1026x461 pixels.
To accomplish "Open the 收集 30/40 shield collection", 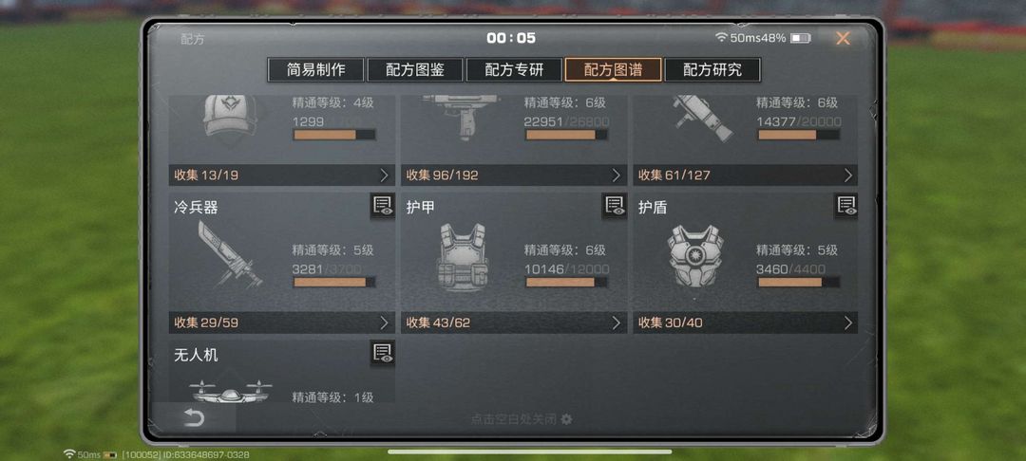I will (x=746, y=323).
